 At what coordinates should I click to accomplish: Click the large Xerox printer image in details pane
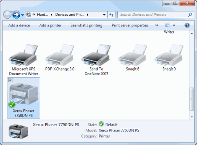click(19, 132)
